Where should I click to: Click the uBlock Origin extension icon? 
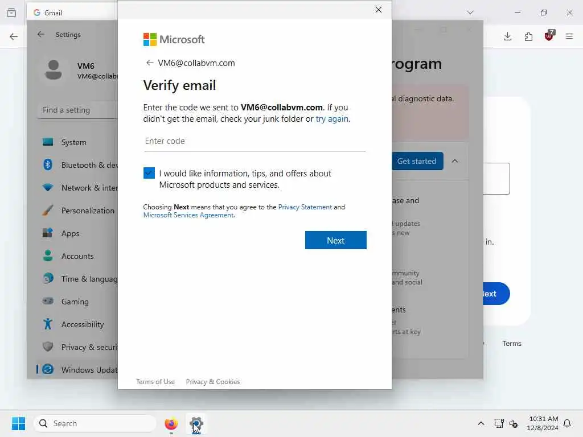click(x=549, y=36)
